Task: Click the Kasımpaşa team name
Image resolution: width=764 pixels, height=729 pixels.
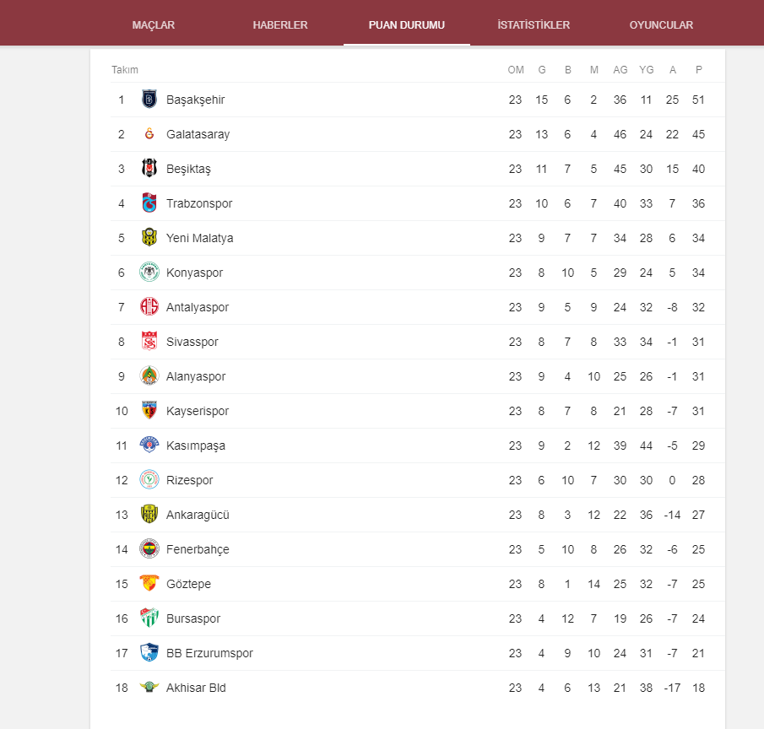Action: click(x=195, y=445)
